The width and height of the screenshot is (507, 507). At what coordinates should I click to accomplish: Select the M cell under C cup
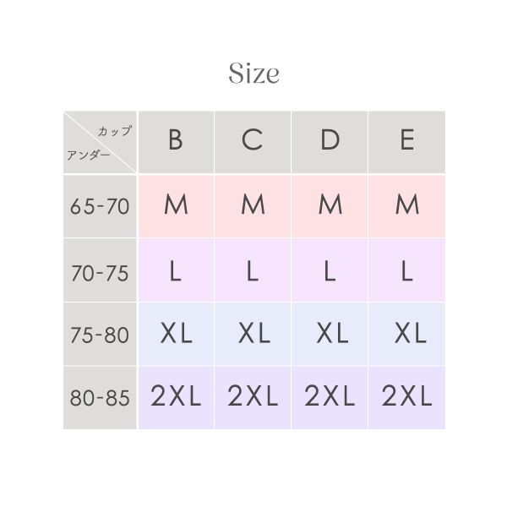[x=253, y=206]
